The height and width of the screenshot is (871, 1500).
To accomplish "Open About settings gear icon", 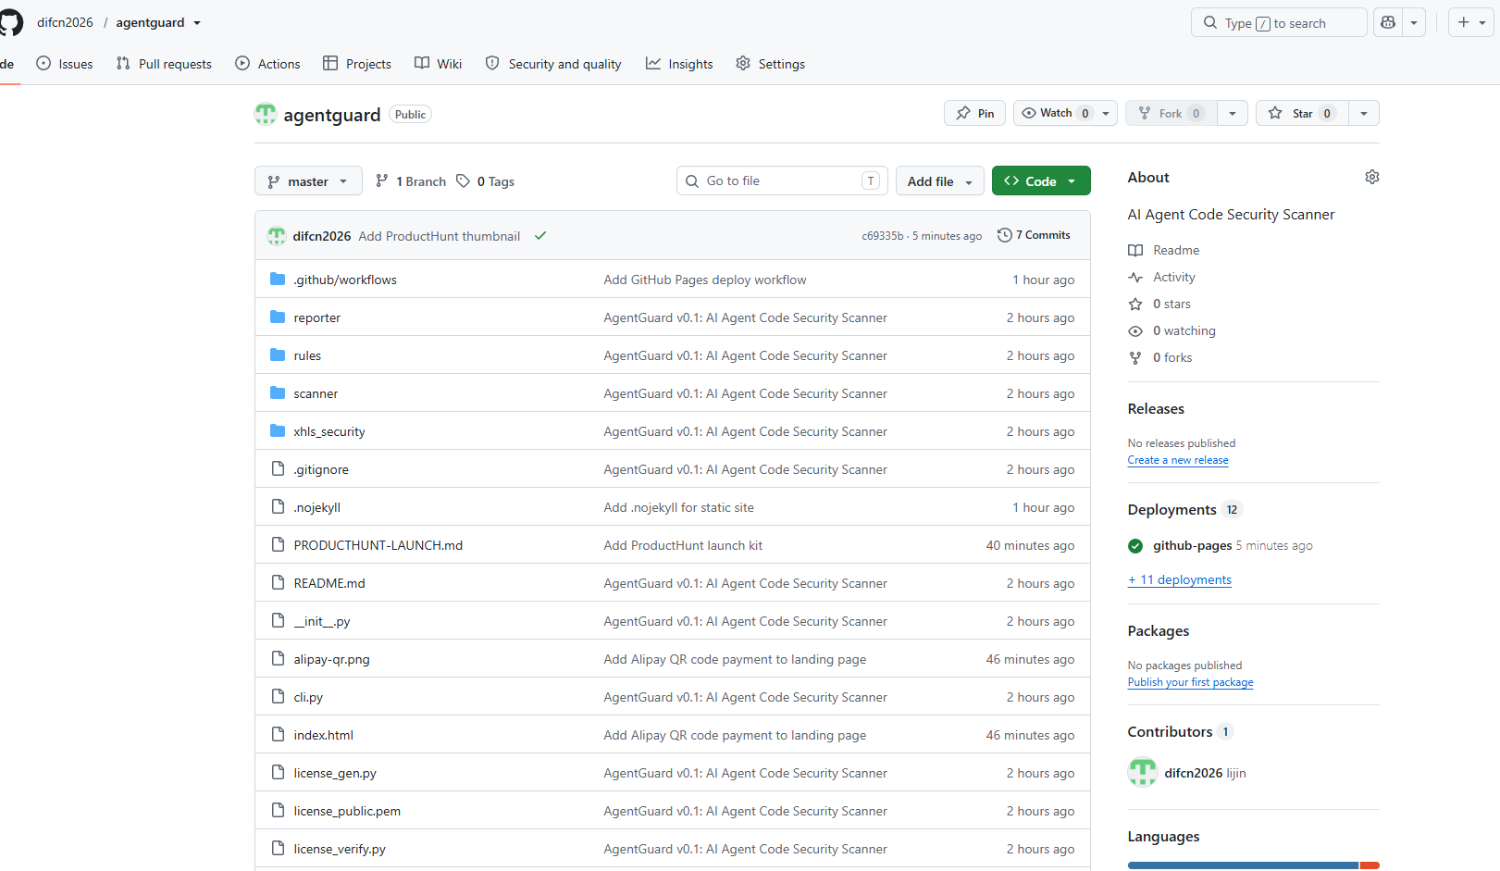I will point(1372,177).
